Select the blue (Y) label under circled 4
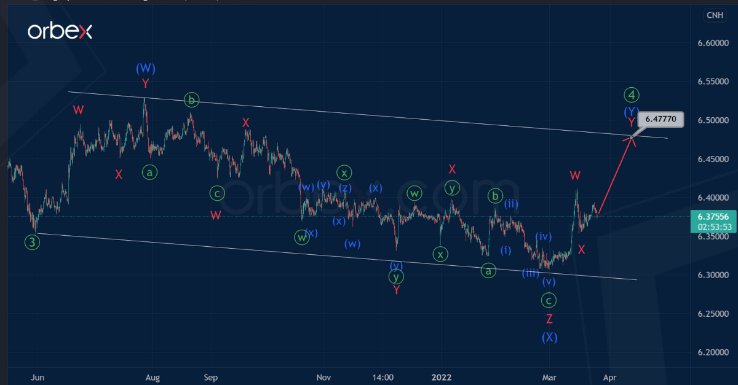Screen dimensions: 738x385 (x=632, y=112)
